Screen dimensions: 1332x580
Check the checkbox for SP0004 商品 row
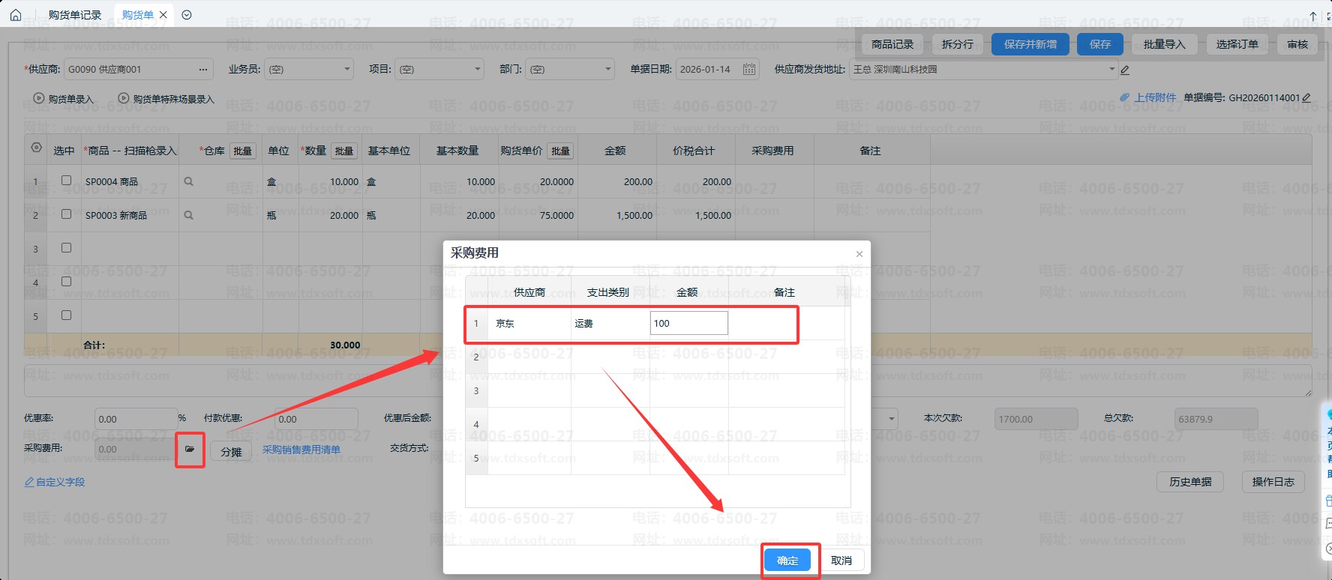pyautogui.click(x=66, y=181)
